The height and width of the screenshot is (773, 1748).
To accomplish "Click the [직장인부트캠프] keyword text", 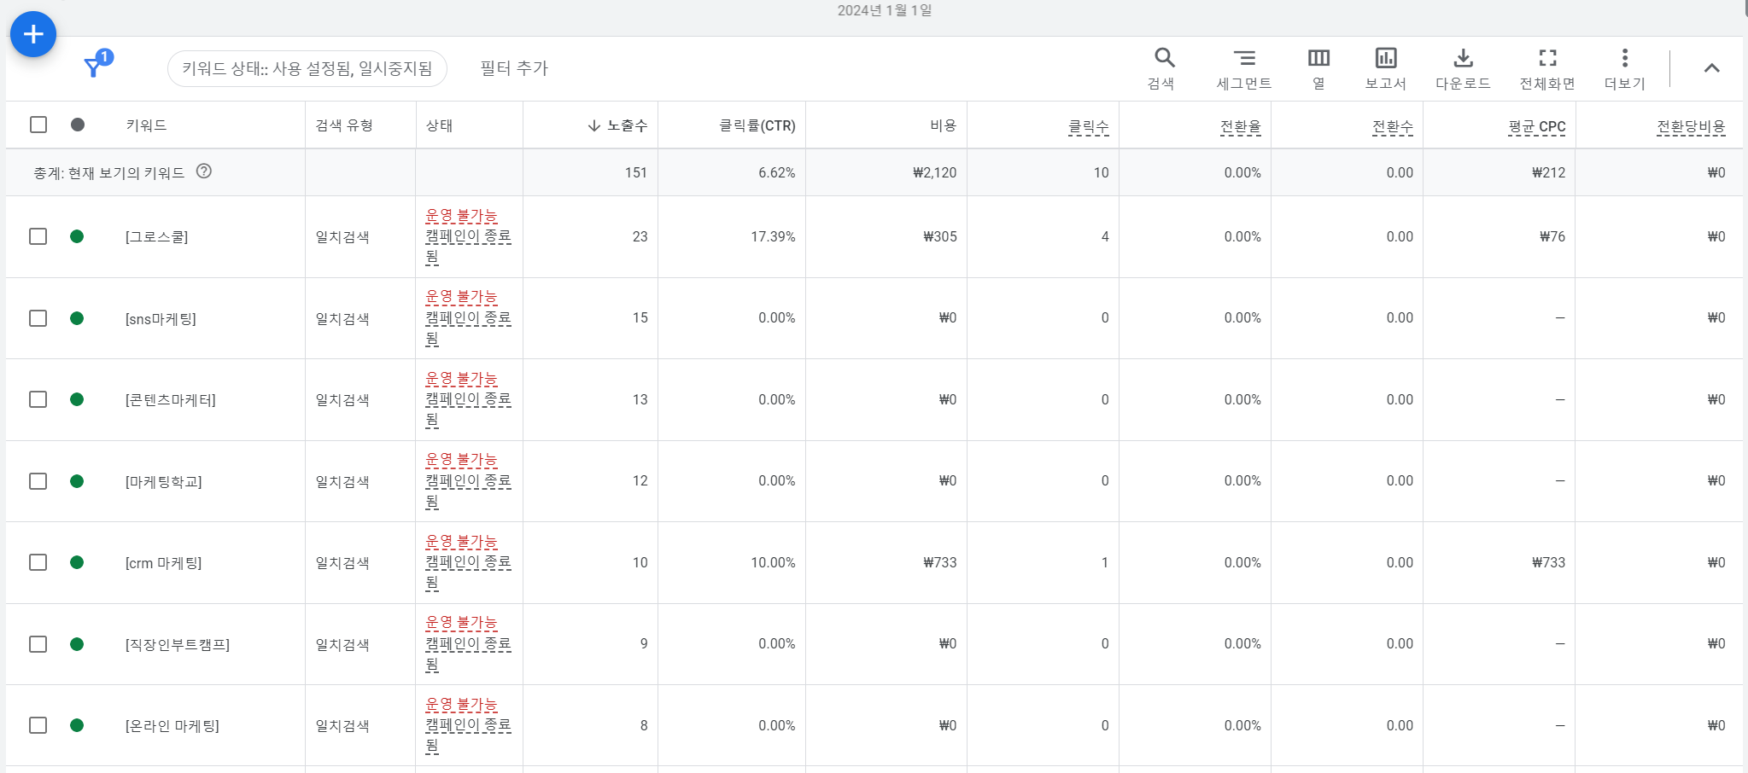I will [x=178, y=644].
